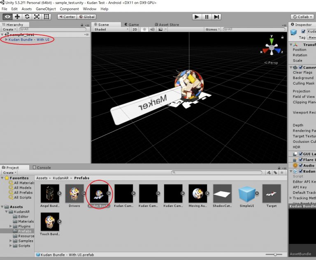Image resolution: width=316 pixels, height=260 pixels.
Task: Select the Move tool
Action: coord(17,17)
